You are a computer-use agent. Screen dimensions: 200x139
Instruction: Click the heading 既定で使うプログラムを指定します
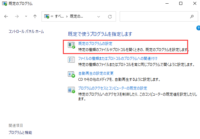coord(100,34)
